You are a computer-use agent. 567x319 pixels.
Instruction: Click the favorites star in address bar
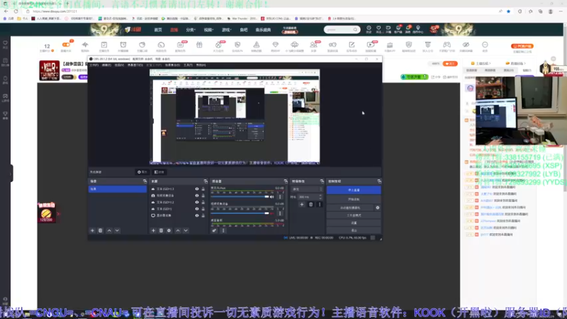[x=508, y=11]
